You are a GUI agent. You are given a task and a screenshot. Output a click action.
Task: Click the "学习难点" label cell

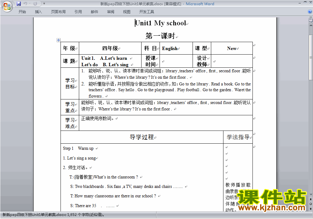[70, 123]
